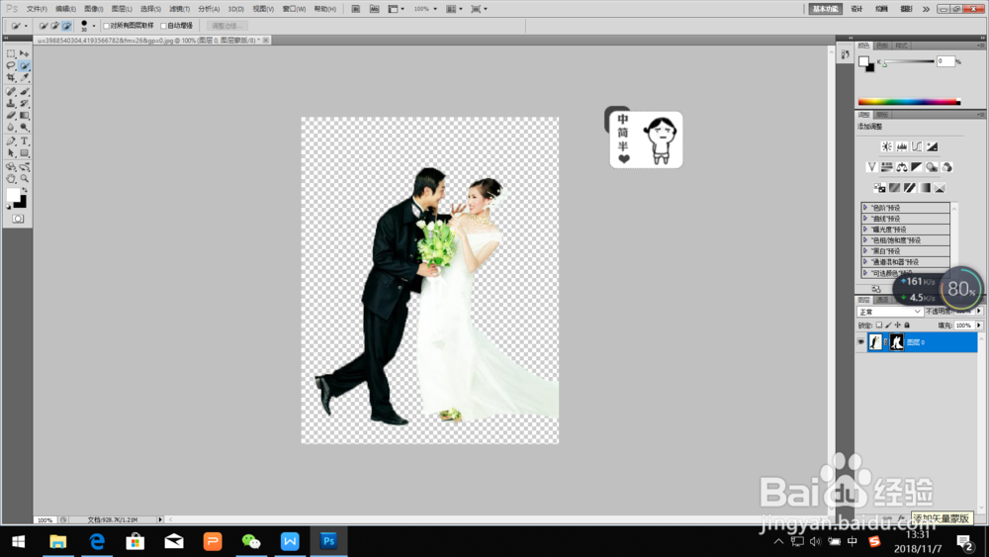Select the Eraser tool
This screenshot has width=989, height=557.
point(11,116)
